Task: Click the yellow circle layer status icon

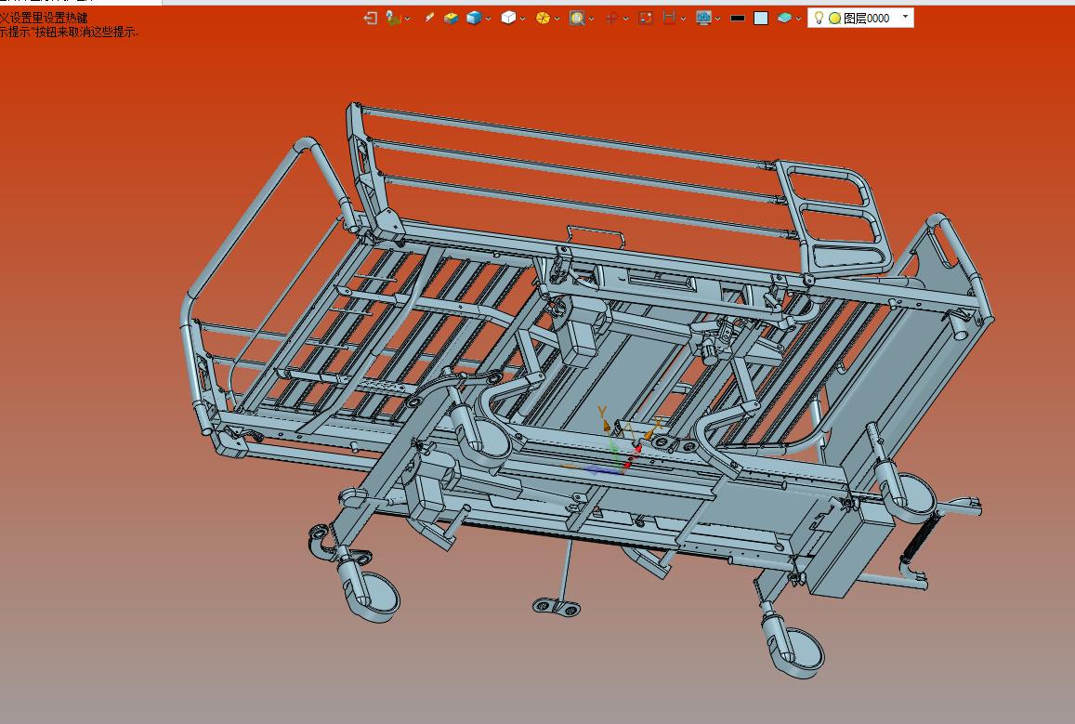Action: point(835,19)
